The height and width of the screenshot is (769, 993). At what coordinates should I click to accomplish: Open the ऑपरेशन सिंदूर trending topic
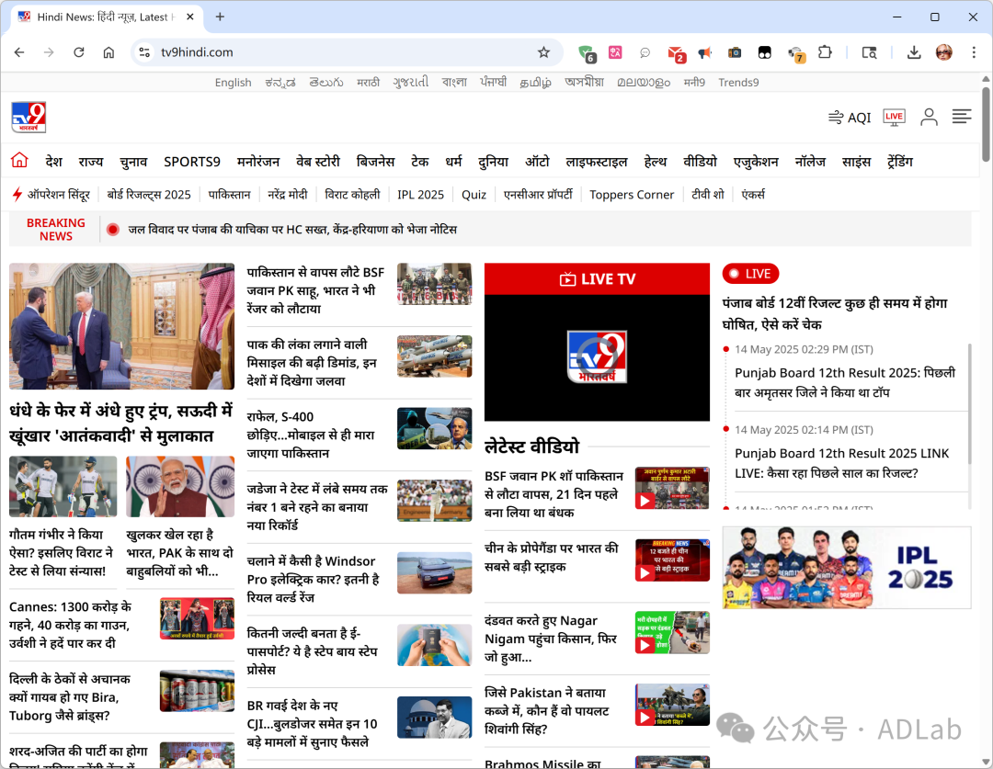tap(58, 194)
